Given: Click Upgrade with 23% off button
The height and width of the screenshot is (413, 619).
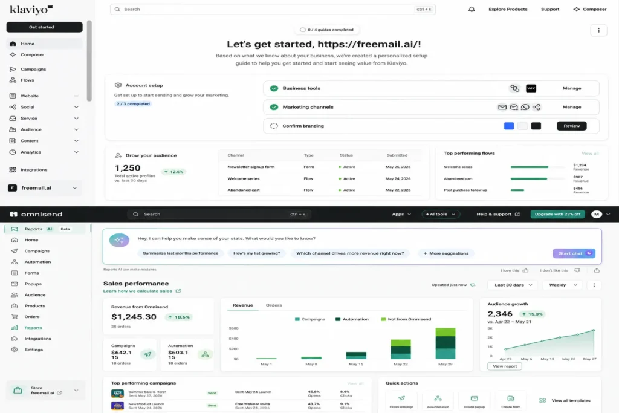Looking at the screenshot, I should (x=557, y=214).
